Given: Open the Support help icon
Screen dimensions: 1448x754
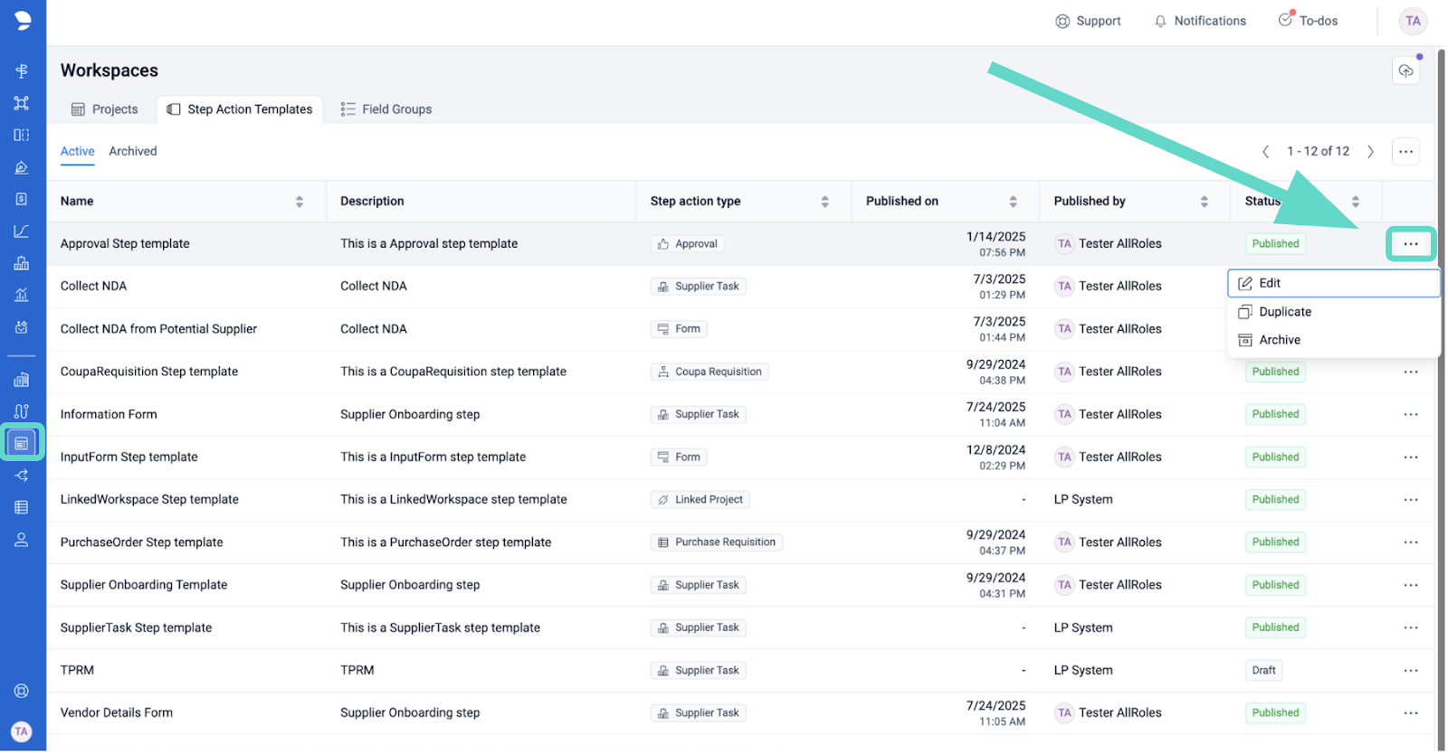Looking at the screenshot, I should coord(1088,21).
